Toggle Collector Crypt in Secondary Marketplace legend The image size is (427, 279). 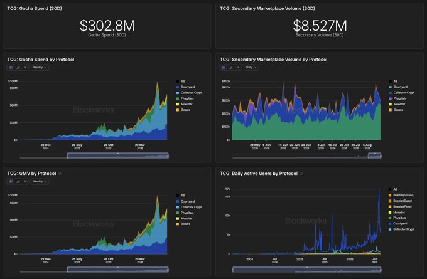click(402, 93)
